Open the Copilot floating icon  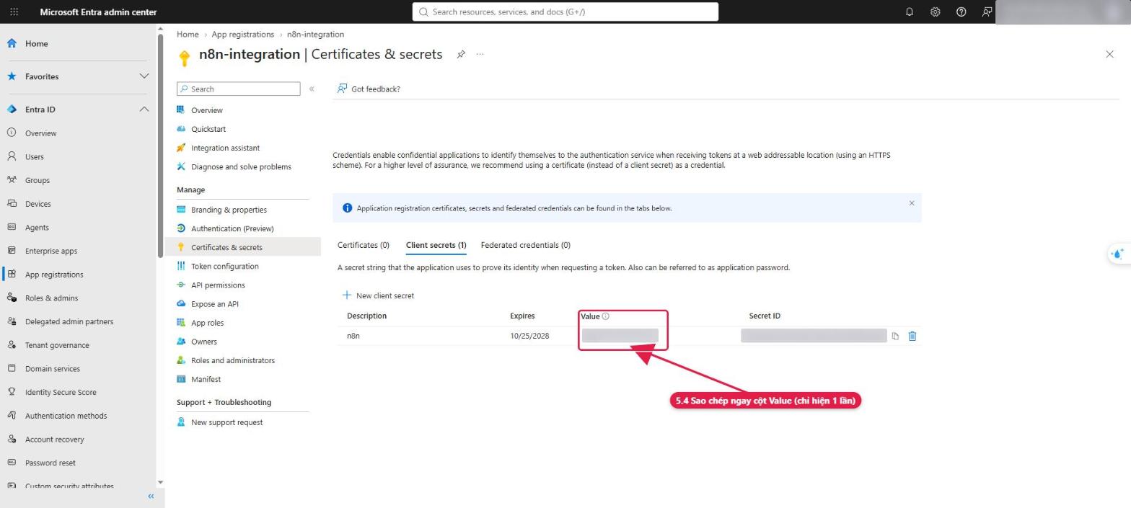pyautogui.click(x=1118, y=254)
